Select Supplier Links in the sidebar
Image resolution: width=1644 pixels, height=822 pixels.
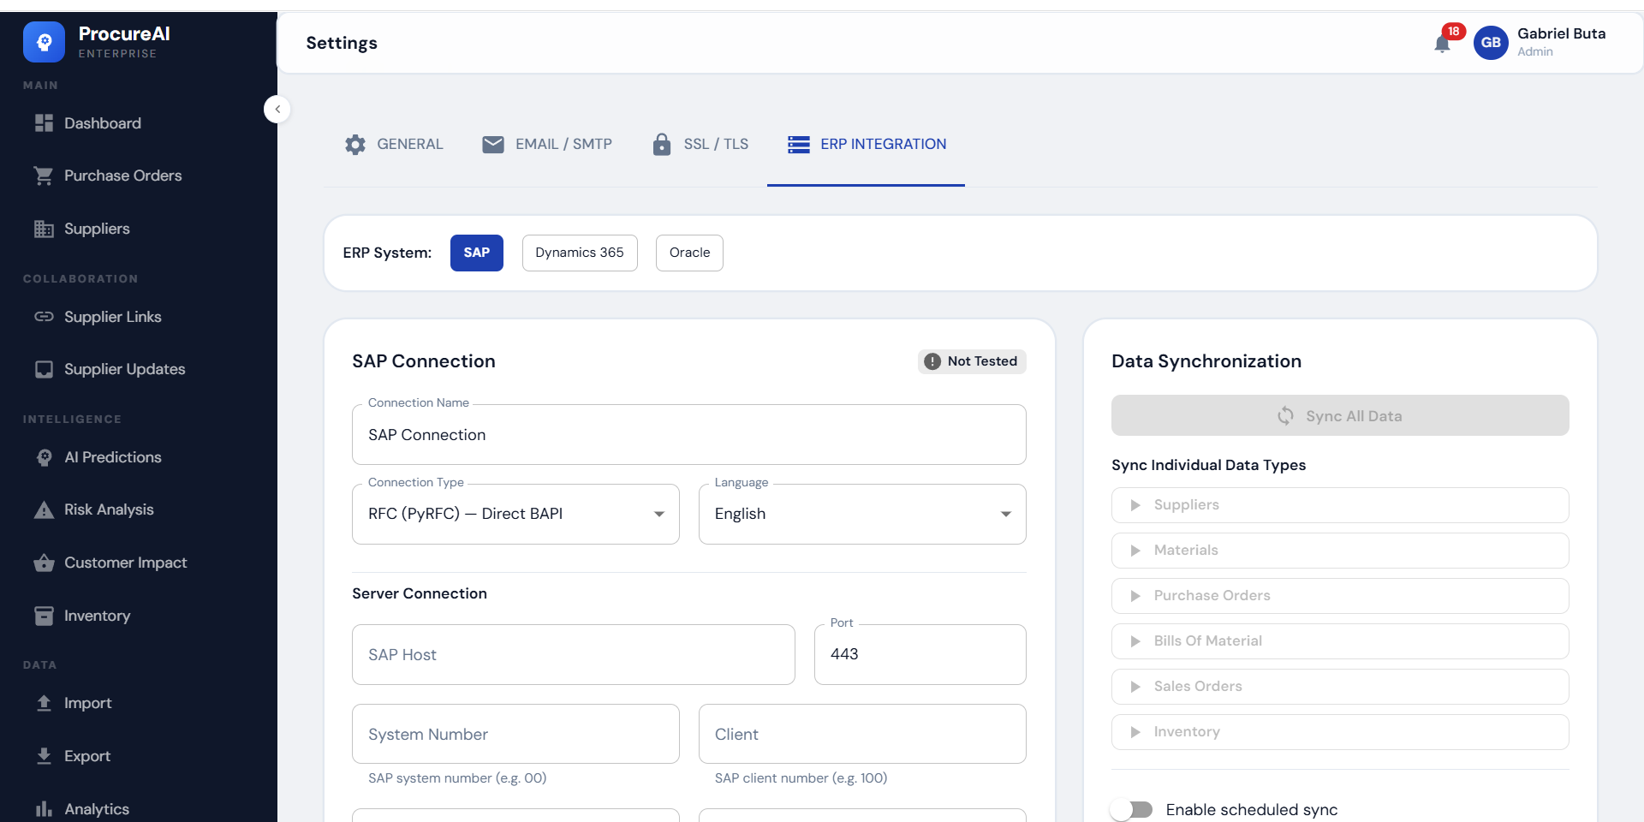[112, 317]
